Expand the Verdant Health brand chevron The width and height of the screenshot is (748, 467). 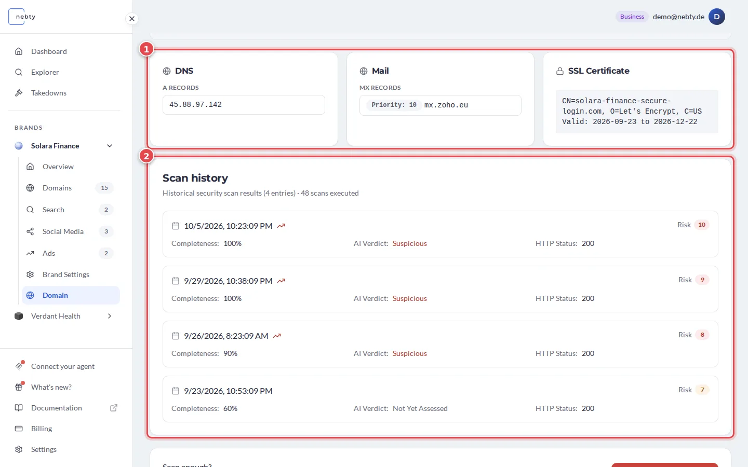[x=110, y=316]
